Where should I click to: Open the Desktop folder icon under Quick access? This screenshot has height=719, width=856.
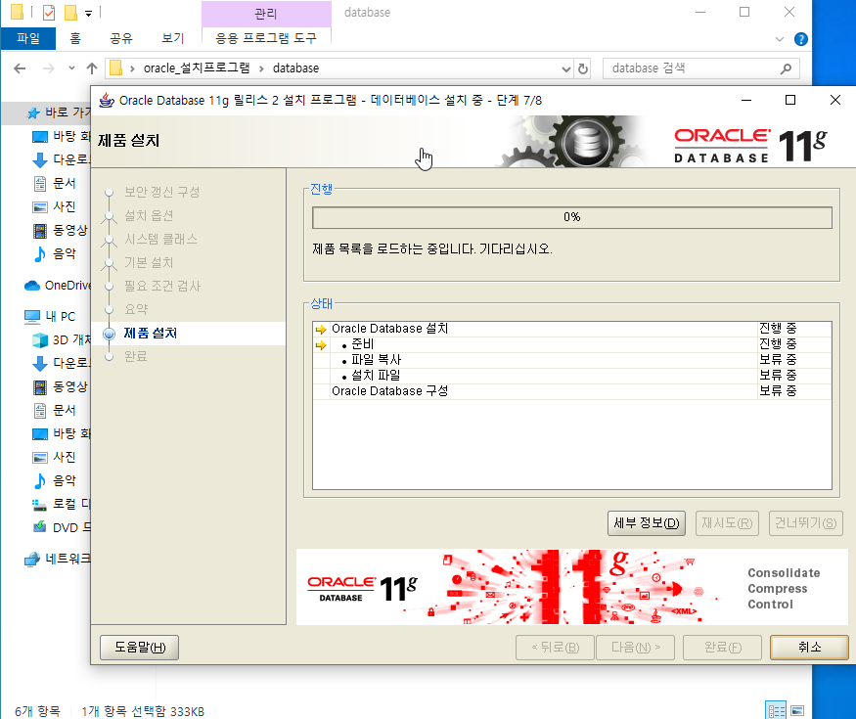[x=40, y=137]
